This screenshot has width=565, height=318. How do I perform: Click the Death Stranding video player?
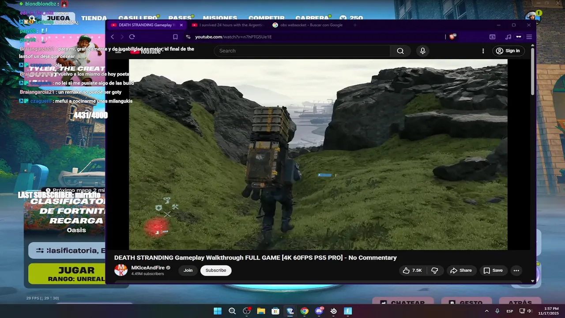(x=318, y=155)
